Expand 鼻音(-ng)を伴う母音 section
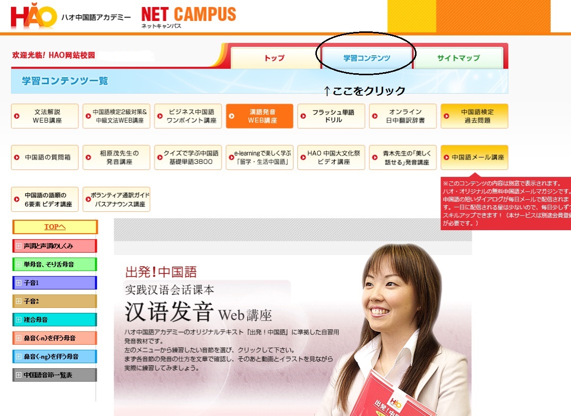The image size is (571, 416). [18, 357]
